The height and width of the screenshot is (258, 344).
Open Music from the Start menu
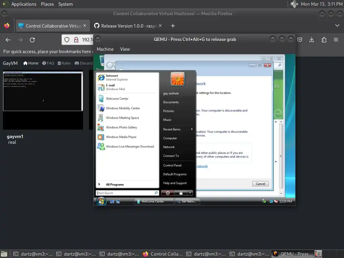[167, 120]
